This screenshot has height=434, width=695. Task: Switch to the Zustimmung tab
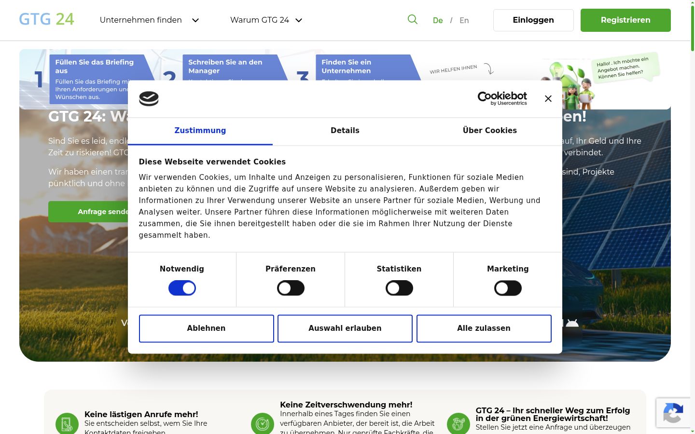pos(200,131)
